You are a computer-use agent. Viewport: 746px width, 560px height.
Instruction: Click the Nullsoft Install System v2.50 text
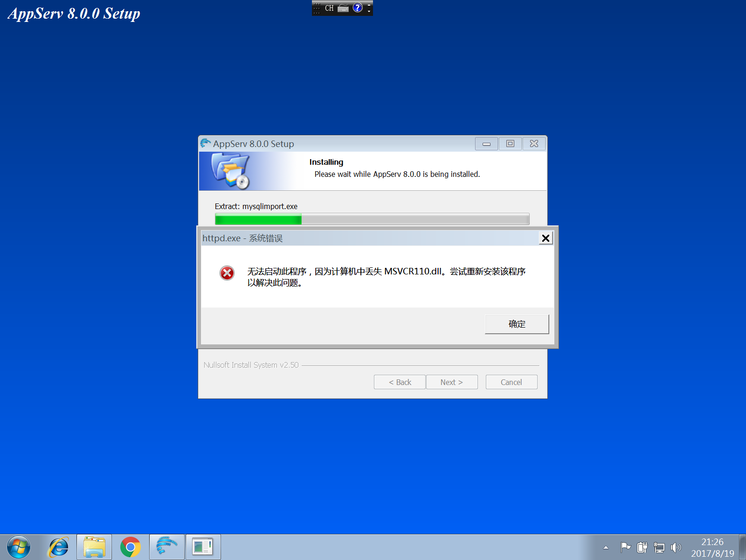tap(251, 365)
